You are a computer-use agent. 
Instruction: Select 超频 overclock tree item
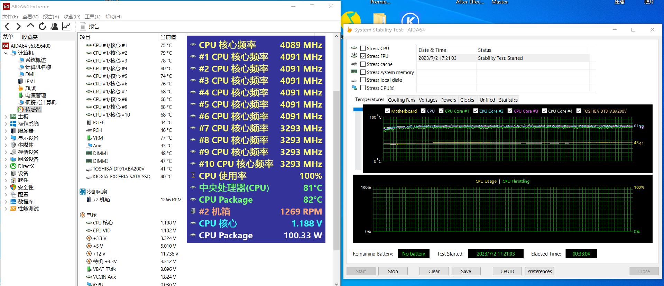click(x=30, y=88)
